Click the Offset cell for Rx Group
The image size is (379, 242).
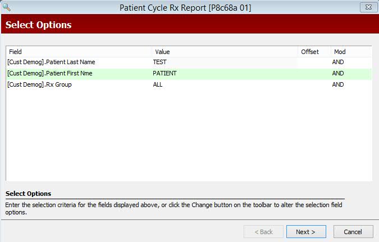tap(313, 85)
